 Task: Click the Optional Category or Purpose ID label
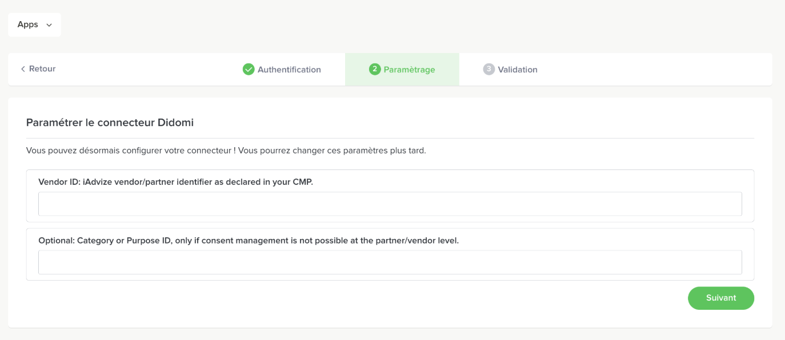click(x=249, y=241)
